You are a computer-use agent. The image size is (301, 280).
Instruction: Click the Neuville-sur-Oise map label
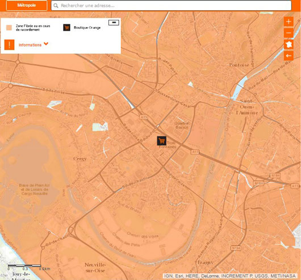(x=95, y=268)
